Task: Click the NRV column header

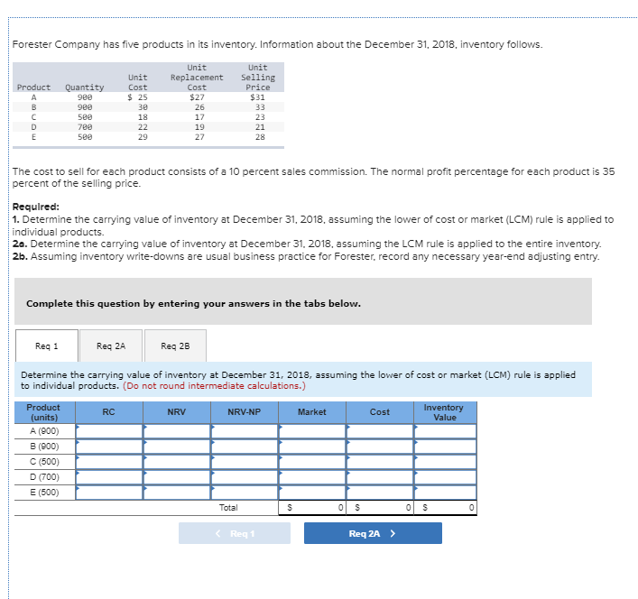Action: click(177, 412)
